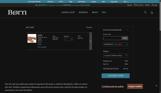Open Find A Store locator
Image resolution: width=161 pixels, height=93 pixels.
pos(139,5)
